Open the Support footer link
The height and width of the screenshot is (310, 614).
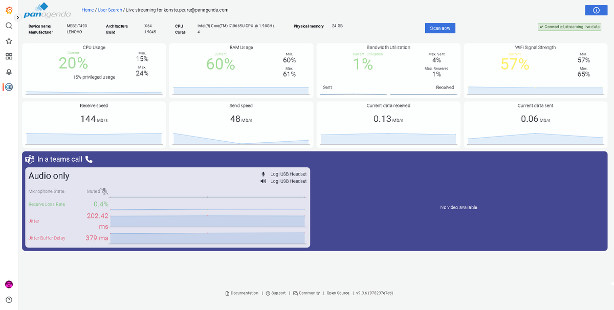click(276, 293)
